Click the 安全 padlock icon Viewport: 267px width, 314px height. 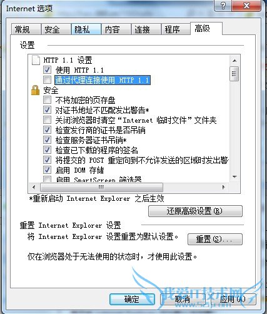click(x=35, y=90)
